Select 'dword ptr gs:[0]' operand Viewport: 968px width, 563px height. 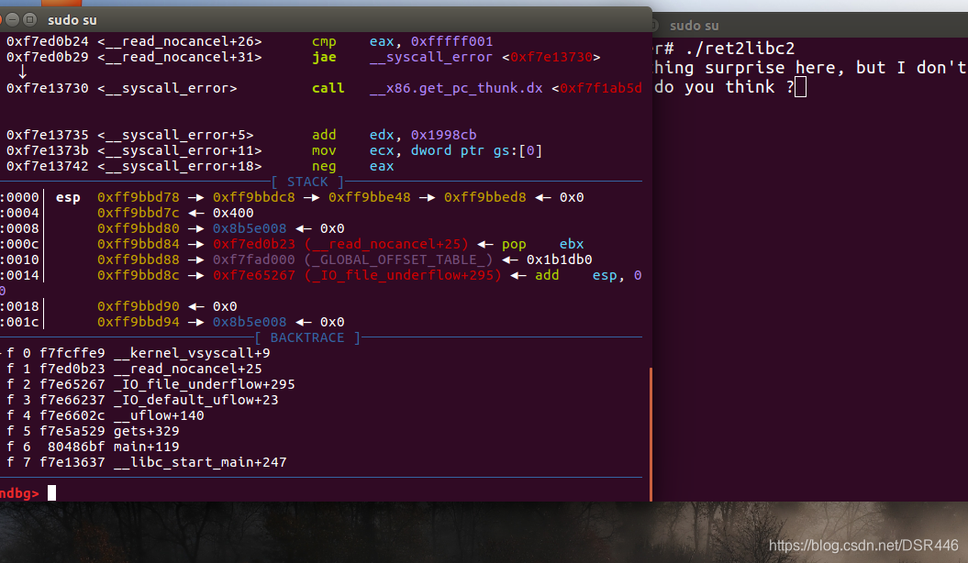tap(476, 150)
